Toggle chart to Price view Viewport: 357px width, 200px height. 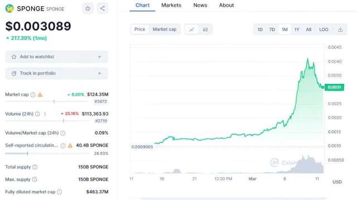139,29
